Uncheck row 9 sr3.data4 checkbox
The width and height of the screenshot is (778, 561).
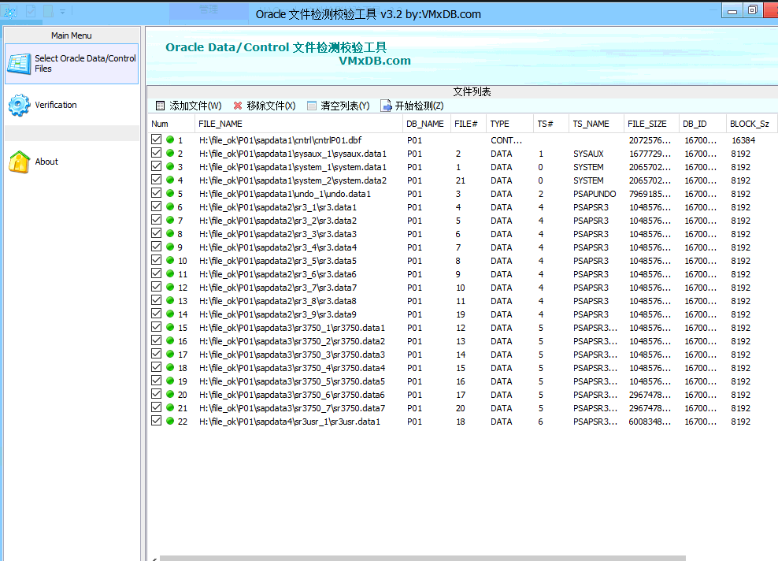click(156, 247)
